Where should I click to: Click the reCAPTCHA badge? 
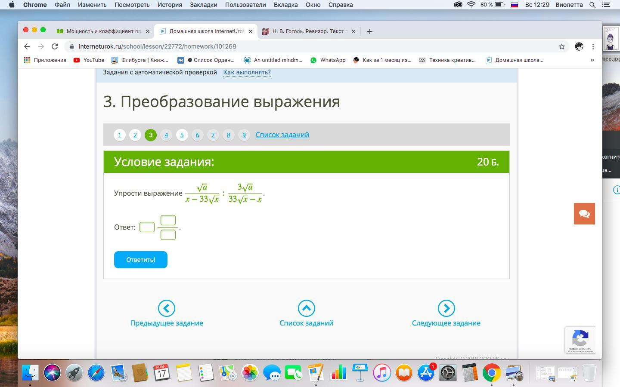pyautogui.click(x=580, y=340)
